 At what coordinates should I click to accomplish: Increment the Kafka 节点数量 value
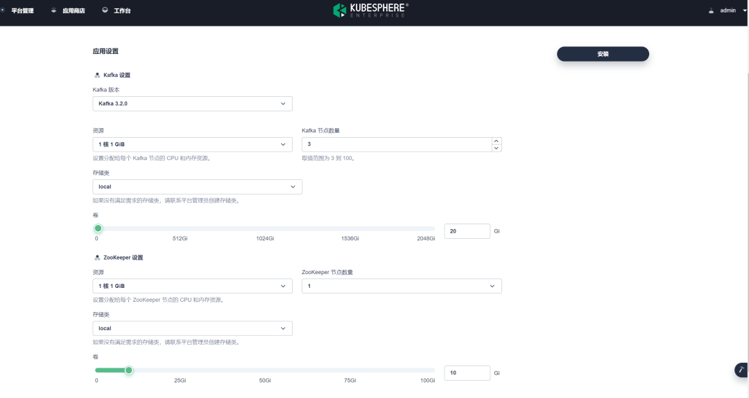click(x=497, y=141)
